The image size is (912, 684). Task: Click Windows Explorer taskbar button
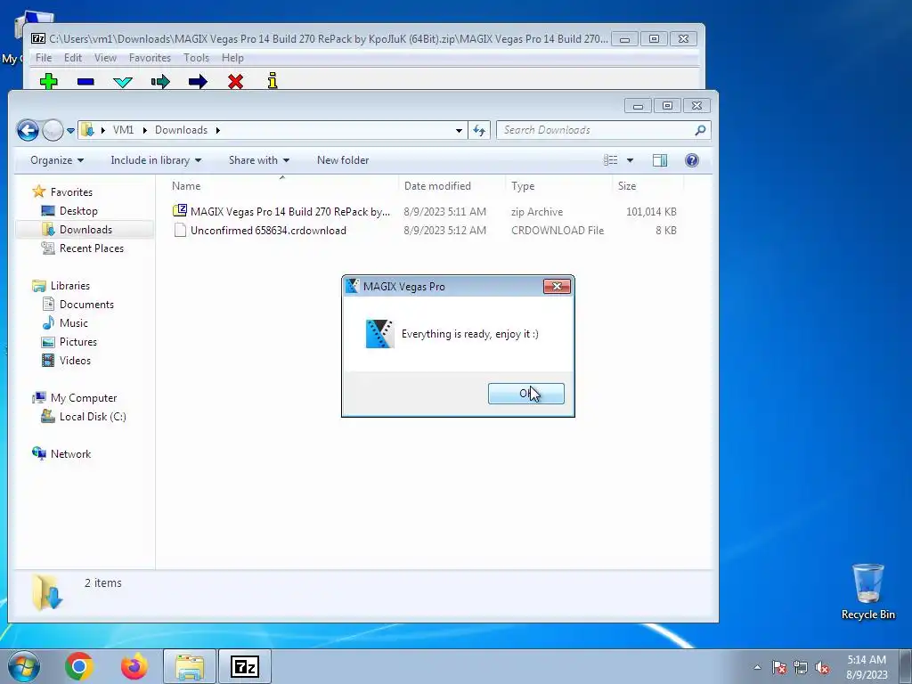coord(190,666)
